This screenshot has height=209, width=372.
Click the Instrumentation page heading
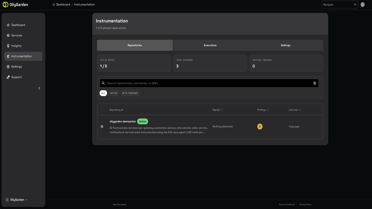(112, 21)
